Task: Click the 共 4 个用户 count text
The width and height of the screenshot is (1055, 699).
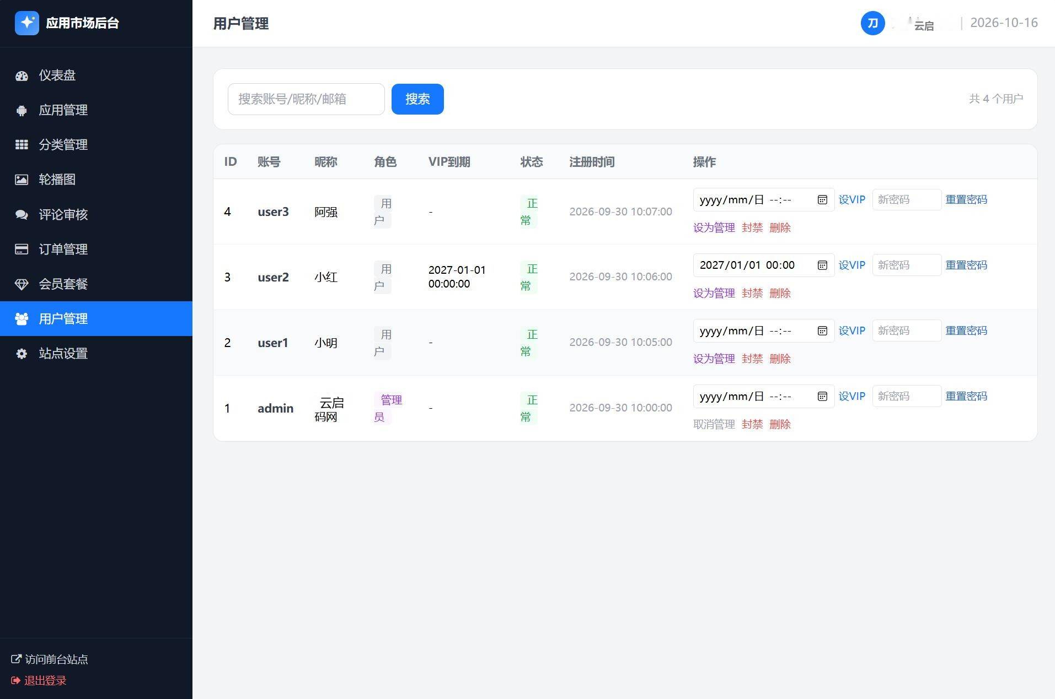Action: point(996,99)
